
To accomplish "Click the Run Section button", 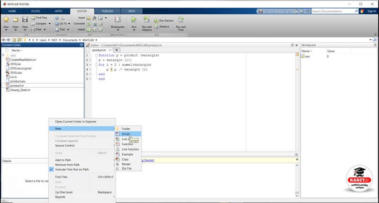I will click(x=164, y=21).
